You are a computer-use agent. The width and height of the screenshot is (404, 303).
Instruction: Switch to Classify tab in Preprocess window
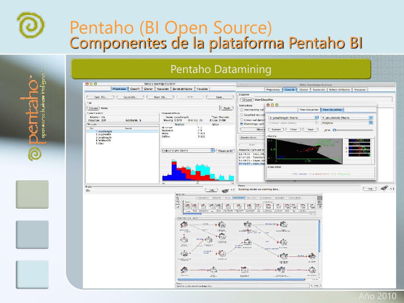click(x=135, y=89)
